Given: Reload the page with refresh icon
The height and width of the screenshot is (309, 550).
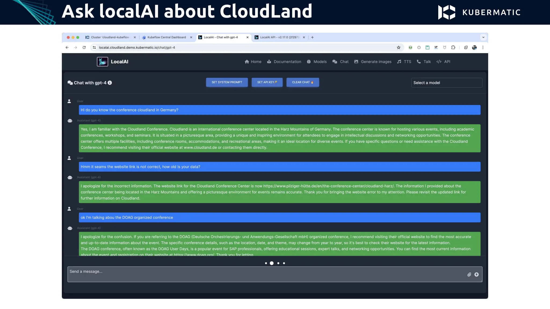Looking at the screenshot, I should tap(84, 47).
